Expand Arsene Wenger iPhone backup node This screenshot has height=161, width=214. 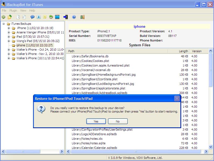point(9,32)
